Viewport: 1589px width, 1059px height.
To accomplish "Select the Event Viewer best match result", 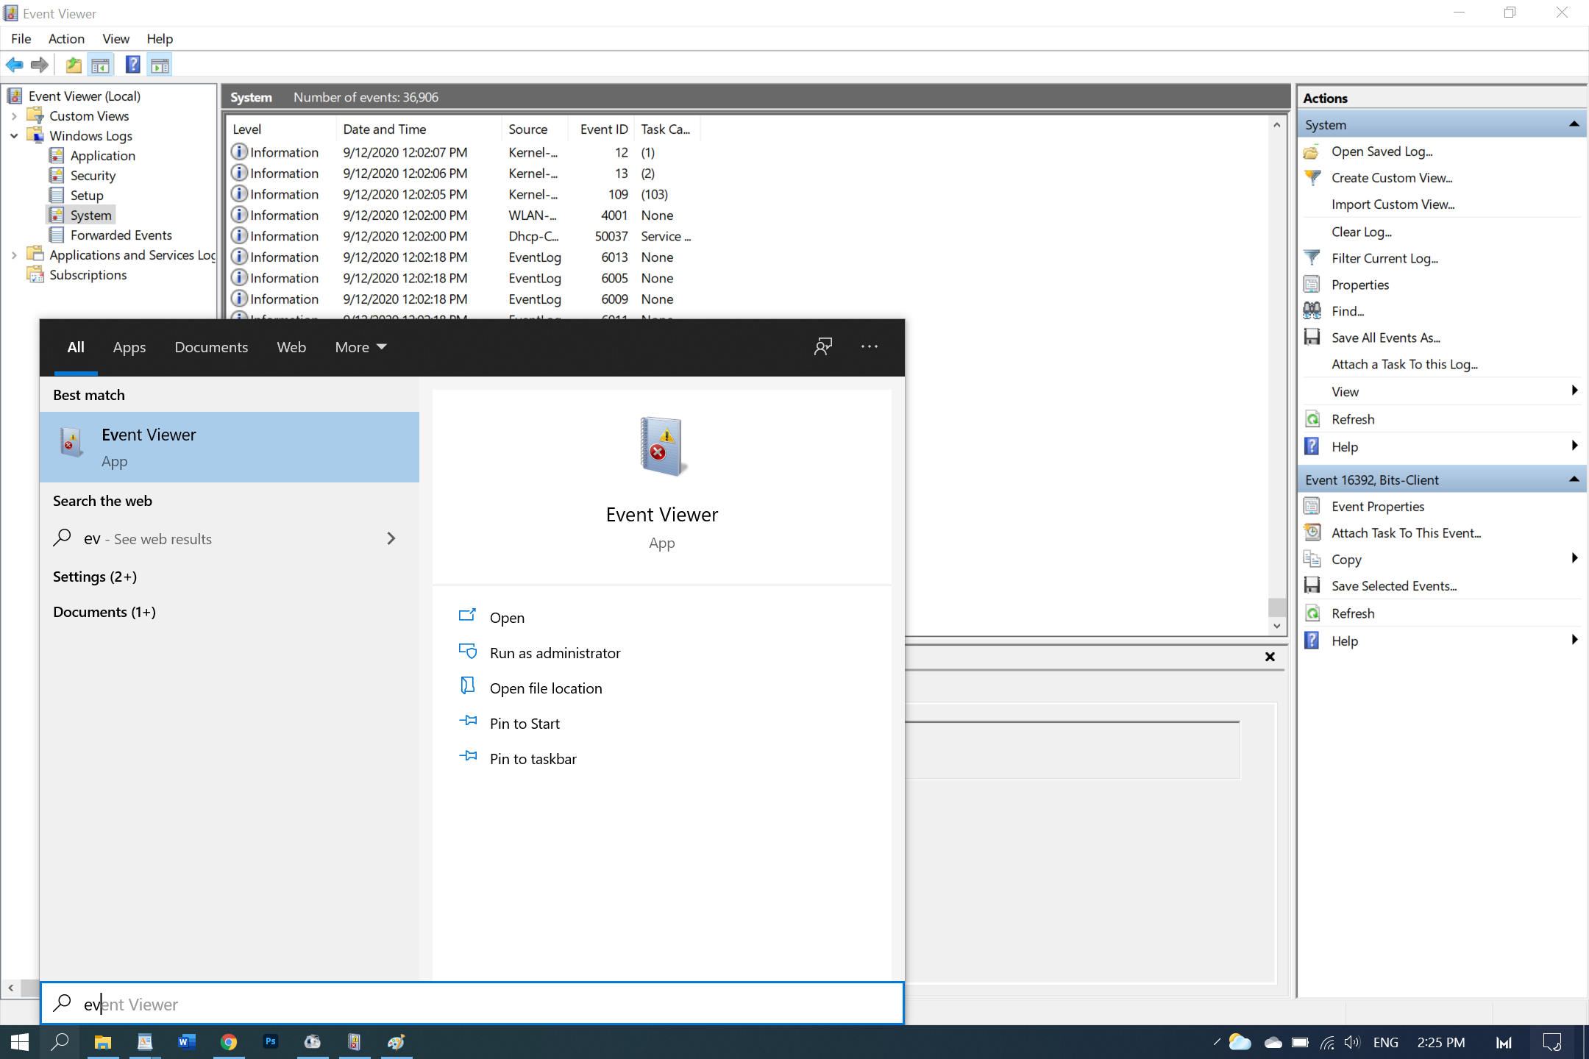I will tap(230, 447).
